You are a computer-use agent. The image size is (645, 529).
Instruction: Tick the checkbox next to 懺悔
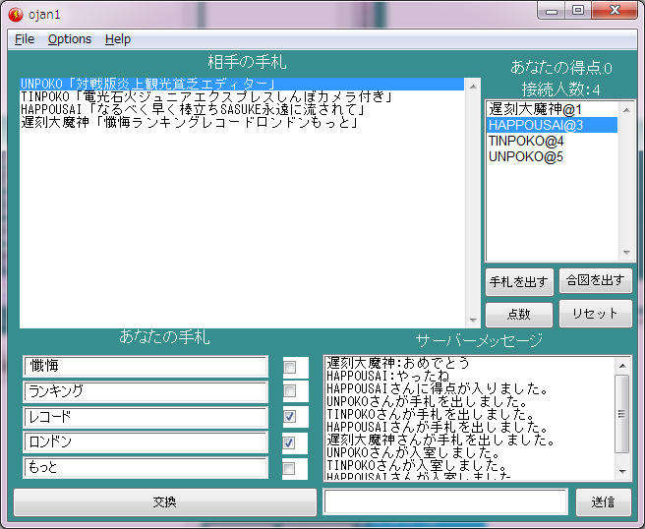289,366
